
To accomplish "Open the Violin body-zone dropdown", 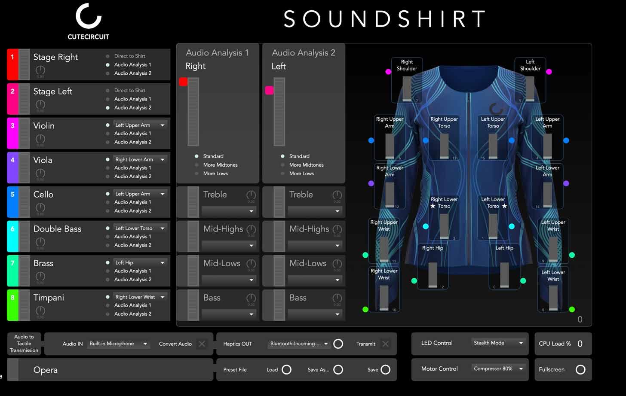I will [139, 125].
